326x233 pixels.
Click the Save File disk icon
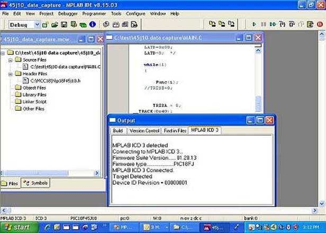coord(64,24)
